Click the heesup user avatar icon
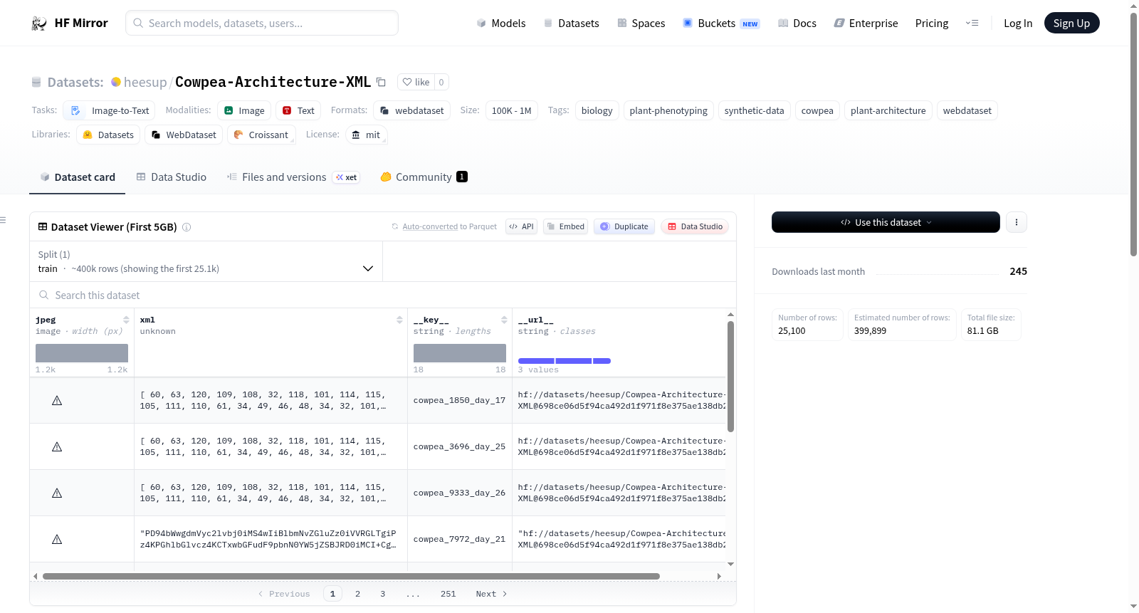The height and width of the screenshot is (613, 1139). pos(116,82)
